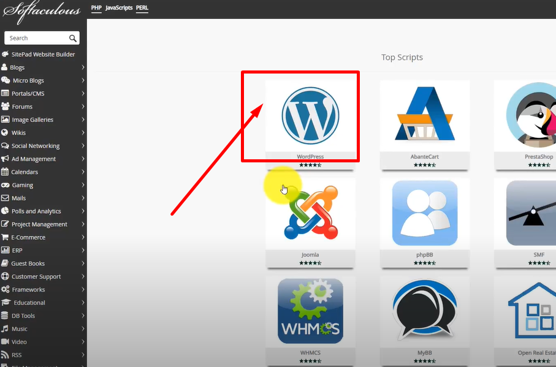Click the E-Commerce cart icon

5,237
